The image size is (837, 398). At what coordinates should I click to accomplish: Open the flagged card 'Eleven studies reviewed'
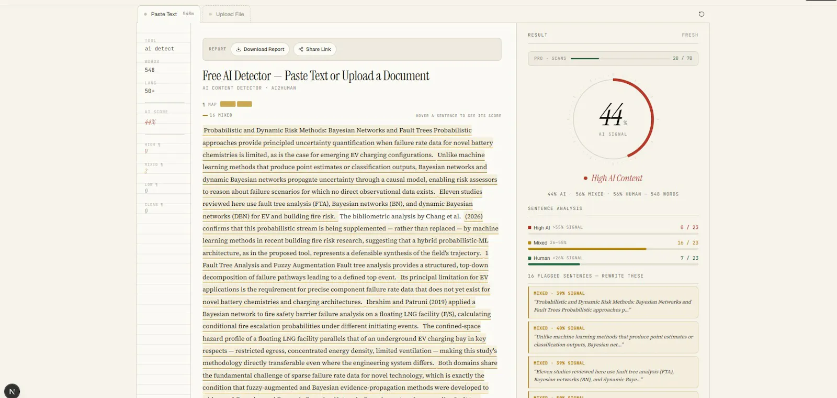(613, 372)
